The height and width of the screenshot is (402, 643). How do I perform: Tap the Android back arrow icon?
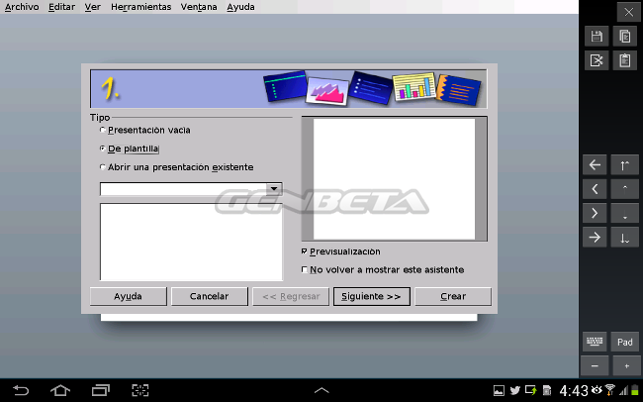22,389
